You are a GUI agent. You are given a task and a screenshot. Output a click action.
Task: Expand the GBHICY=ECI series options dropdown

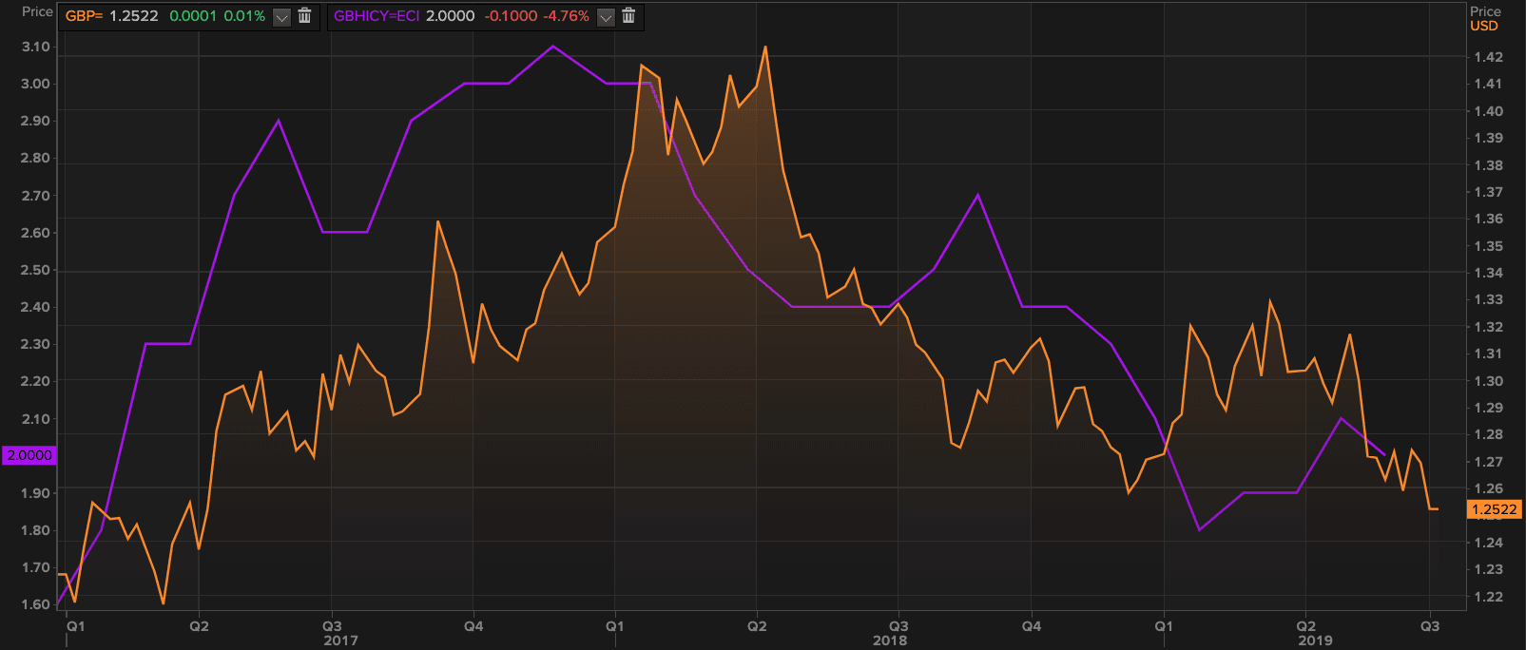click(606, 17)
